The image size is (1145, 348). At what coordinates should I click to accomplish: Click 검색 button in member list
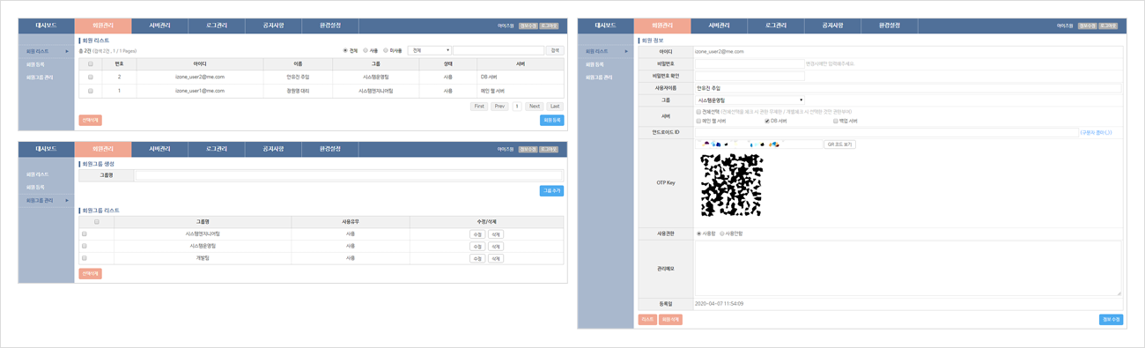pyautogui.click(x=555, y=50)
